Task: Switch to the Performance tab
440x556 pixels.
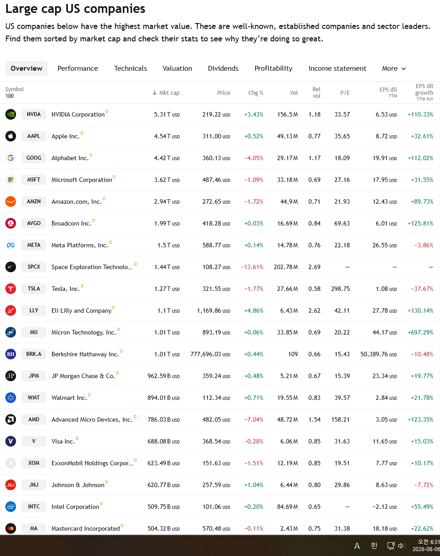Action: (78, 68)
